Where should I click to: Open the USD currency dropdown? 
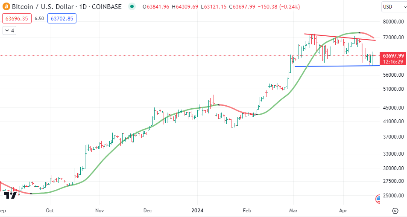(x=392, y=7)
